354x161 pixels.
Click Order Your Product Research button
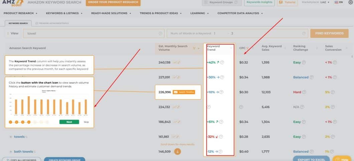point(113,2)
